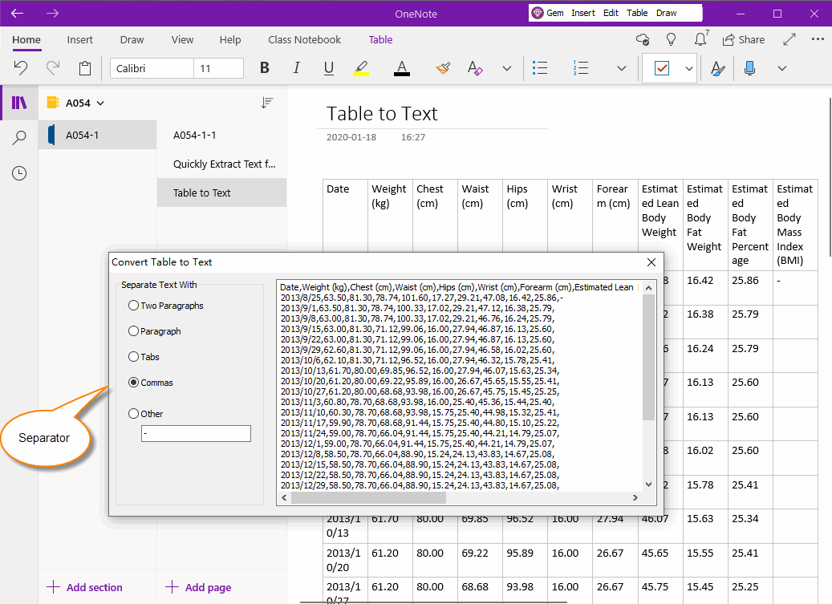Undo the last action

pyautogui.click(x=21, y=68)
